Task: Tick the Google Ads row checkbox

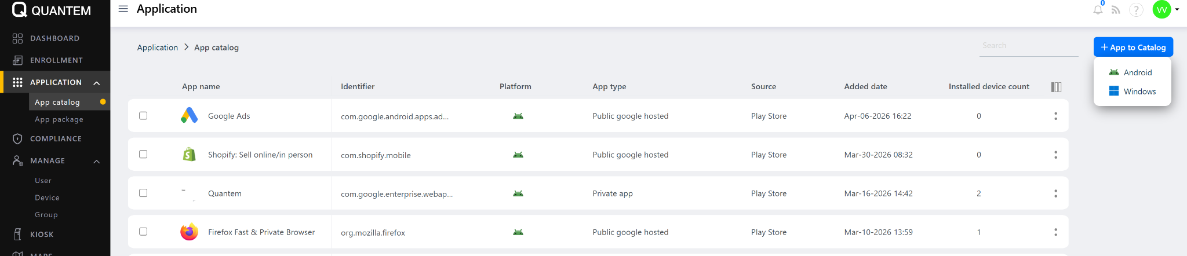Action: (x=143, y=116)
